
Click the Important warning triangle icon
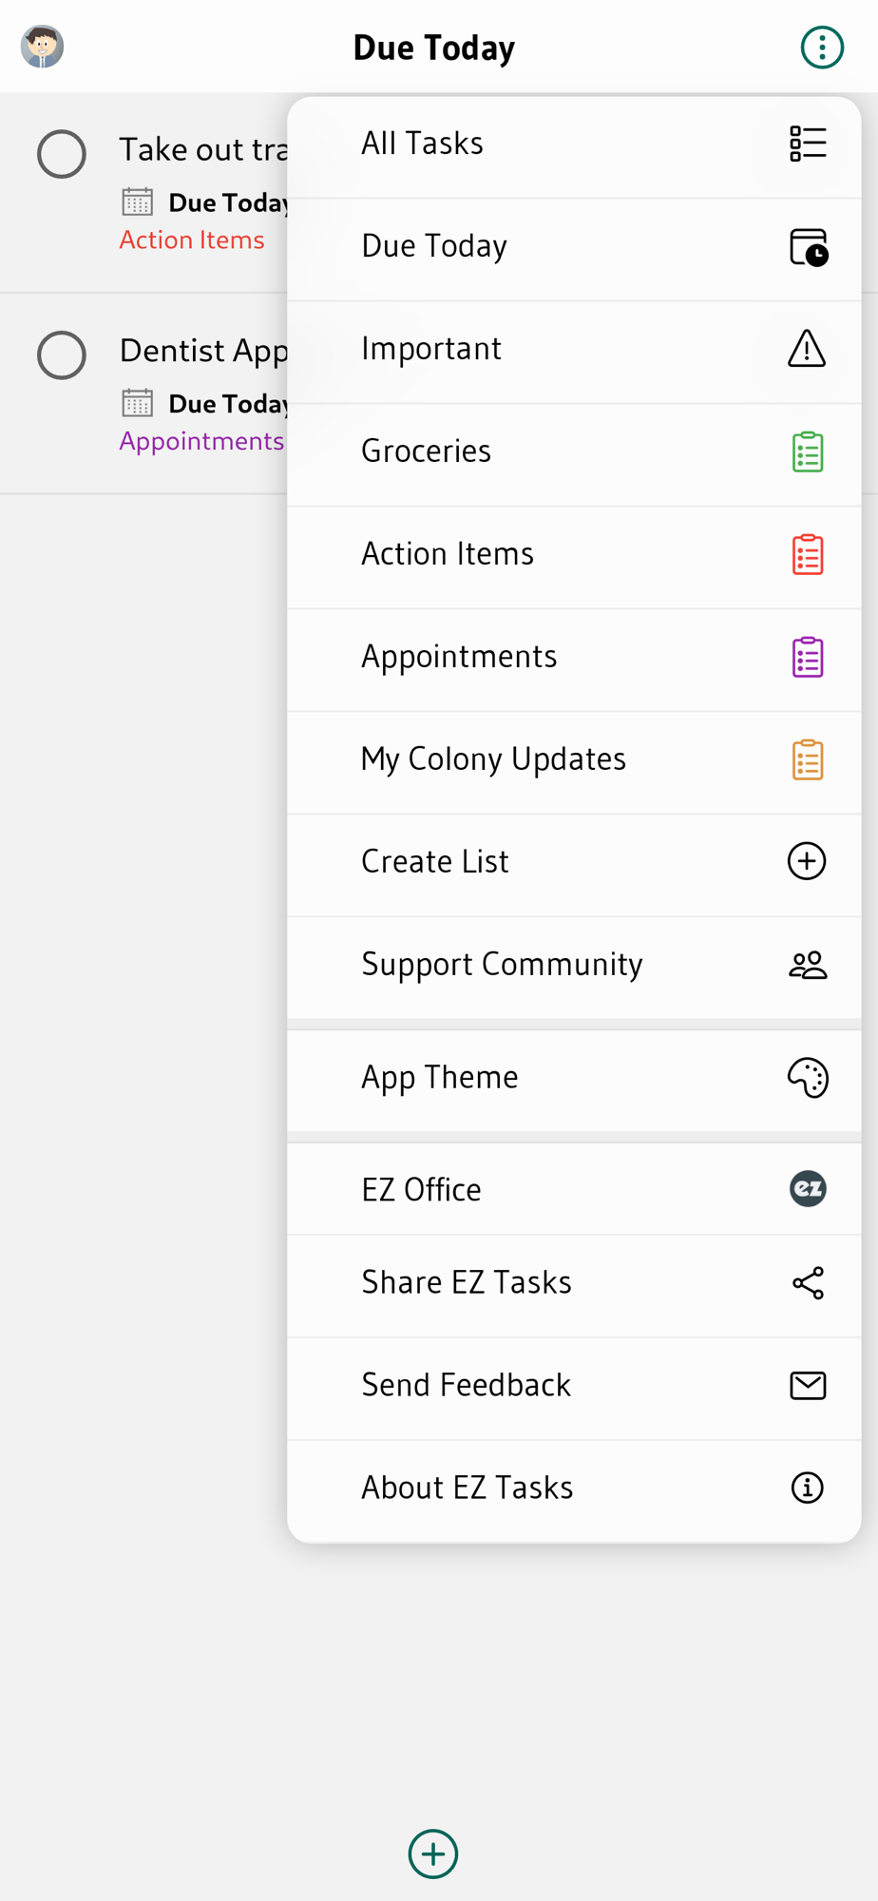[x=807, y=349]
